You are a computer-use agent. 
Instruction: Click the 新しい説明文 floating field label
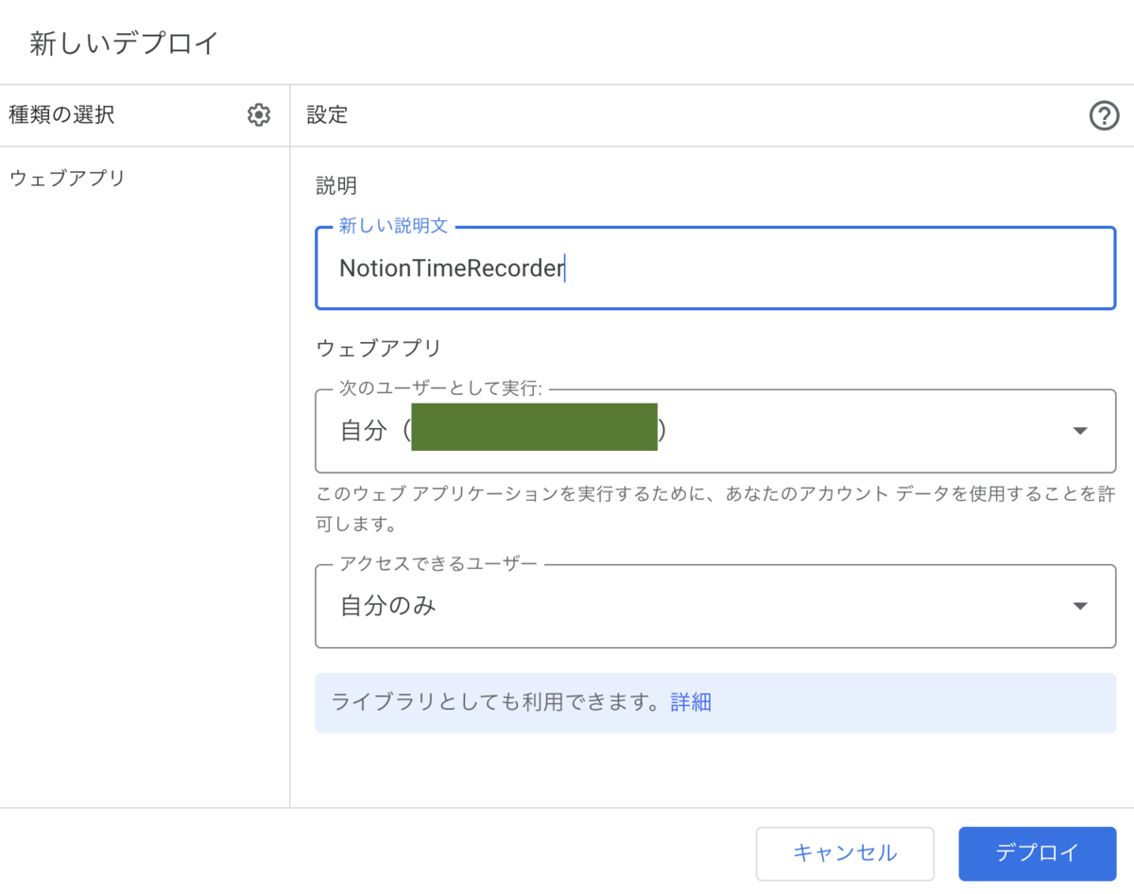pyautogui.click(x=393, y=227)
